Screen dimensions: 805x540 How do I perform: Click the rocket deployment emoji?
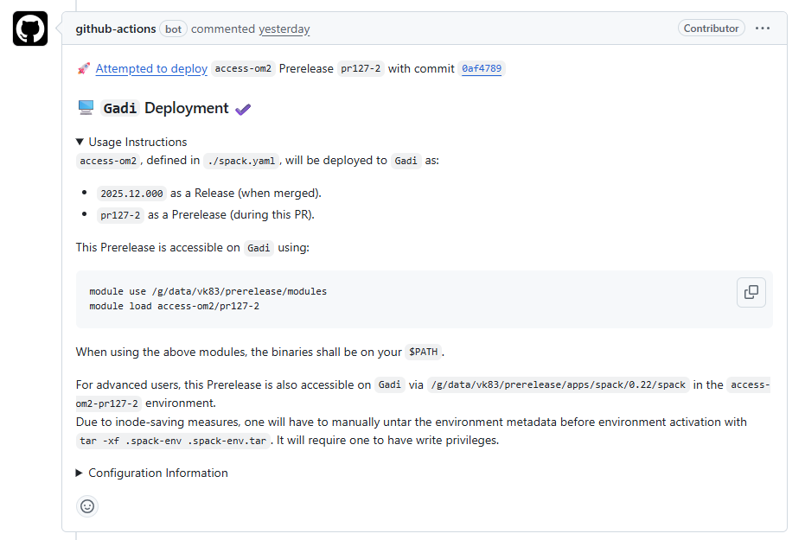pyautogui.click(x=82, y=67)
